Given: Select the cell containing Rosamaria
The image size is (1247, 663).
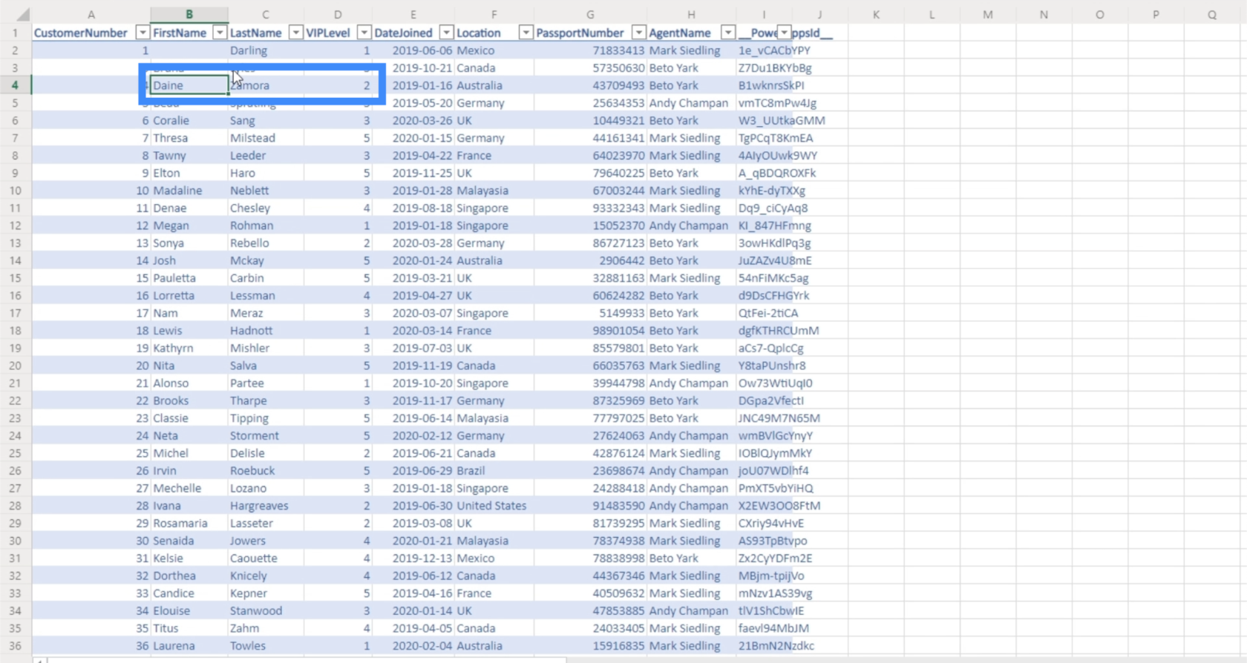Looking at the screenshot, I should click(189, 524).
